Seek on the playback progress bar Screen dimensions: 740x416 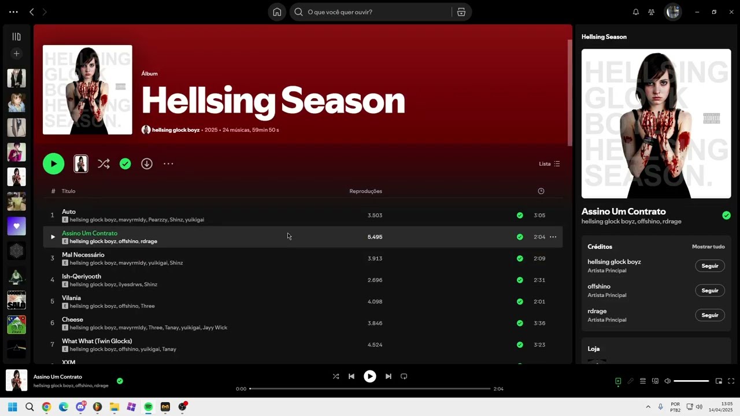[370, 389]
